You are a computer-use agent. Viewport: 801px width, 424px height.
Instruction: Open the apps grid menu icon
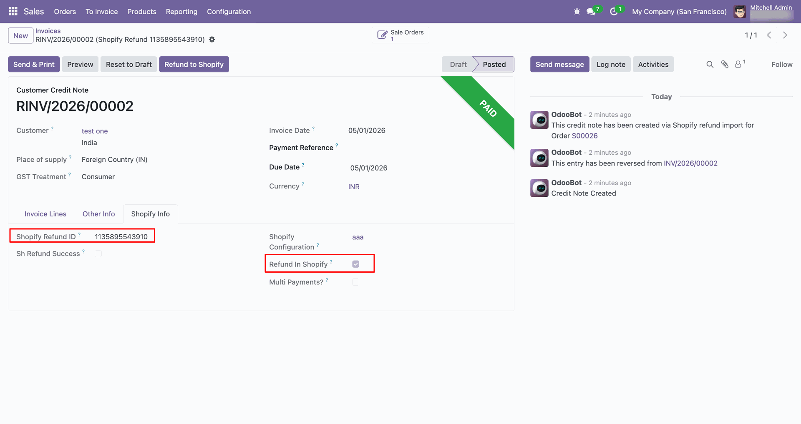pyautogui.click(x=13, y=11)
